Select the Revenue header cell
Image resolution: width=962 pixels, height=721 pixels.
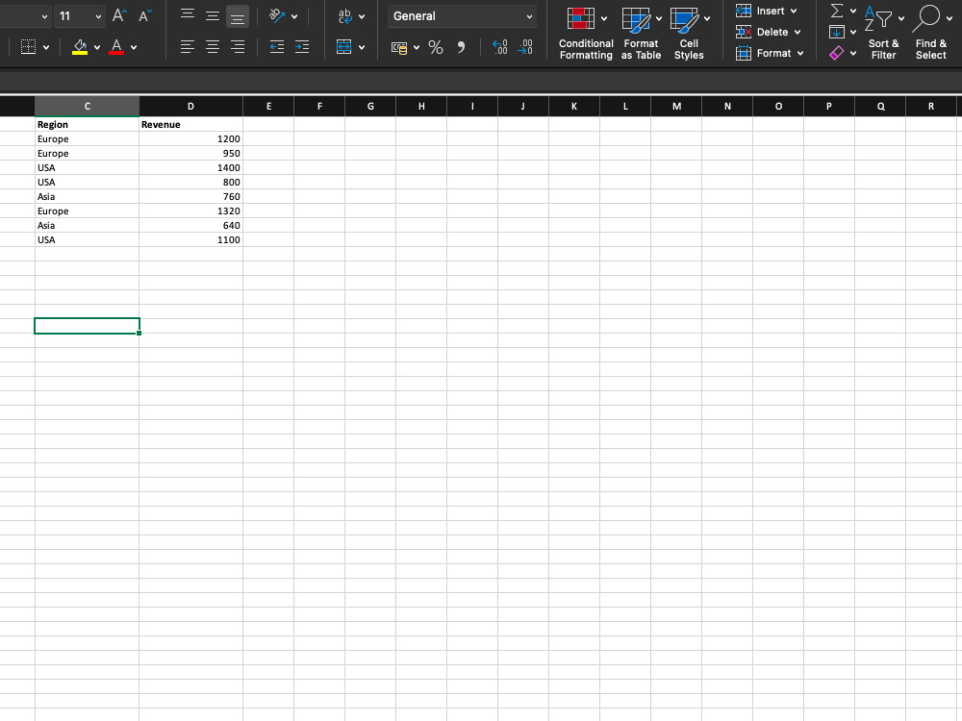click(190, 124)
